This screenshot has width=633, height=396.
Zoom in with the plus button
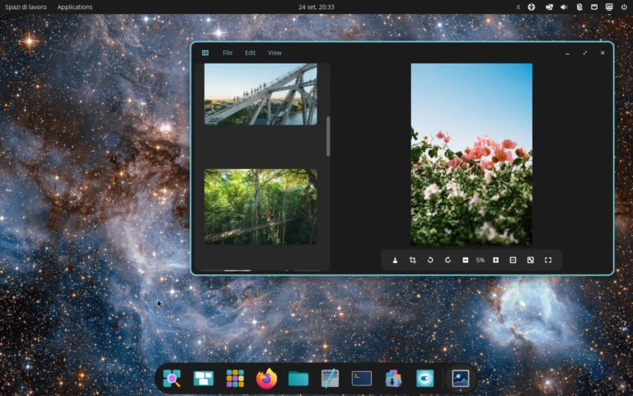pos(495,260)
